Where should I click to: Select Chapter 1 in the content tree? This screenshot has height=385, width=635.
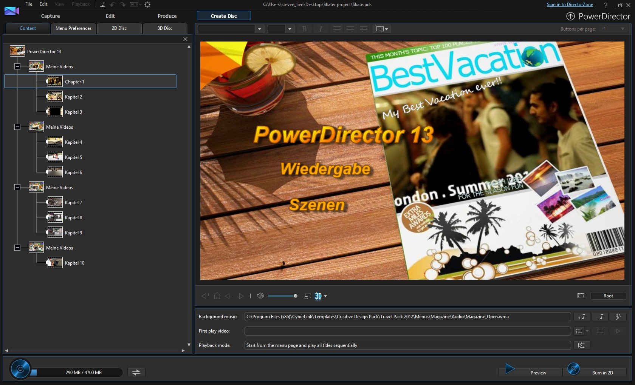tap(90, 82)
